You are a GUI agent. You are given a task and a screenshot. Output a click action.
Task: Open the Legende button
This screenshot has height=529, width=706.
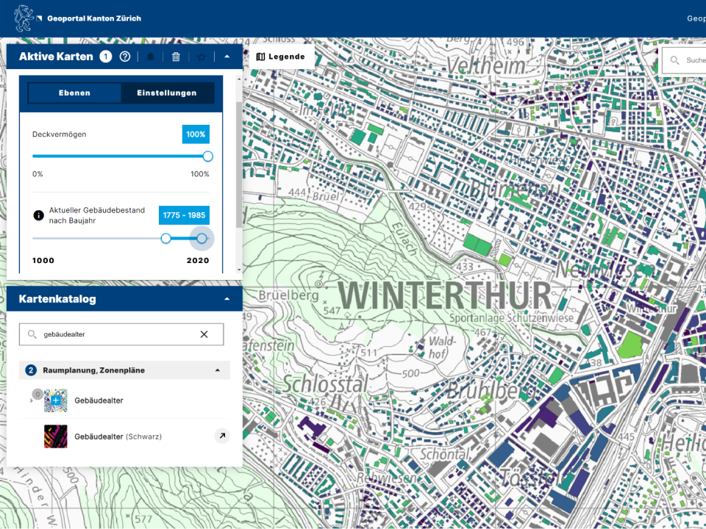click(280, 57)
